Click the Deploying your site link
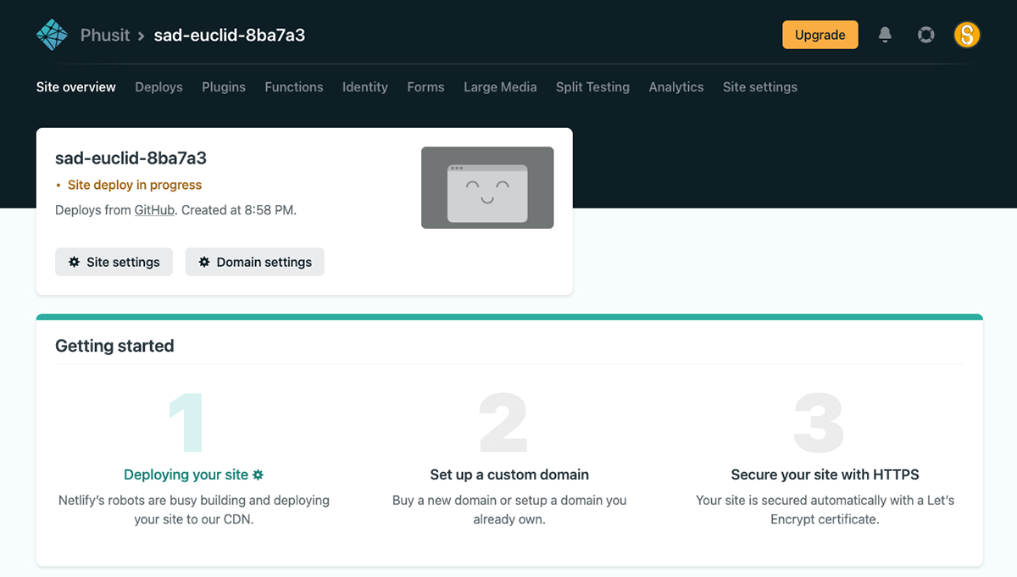 tap(186, 474)
